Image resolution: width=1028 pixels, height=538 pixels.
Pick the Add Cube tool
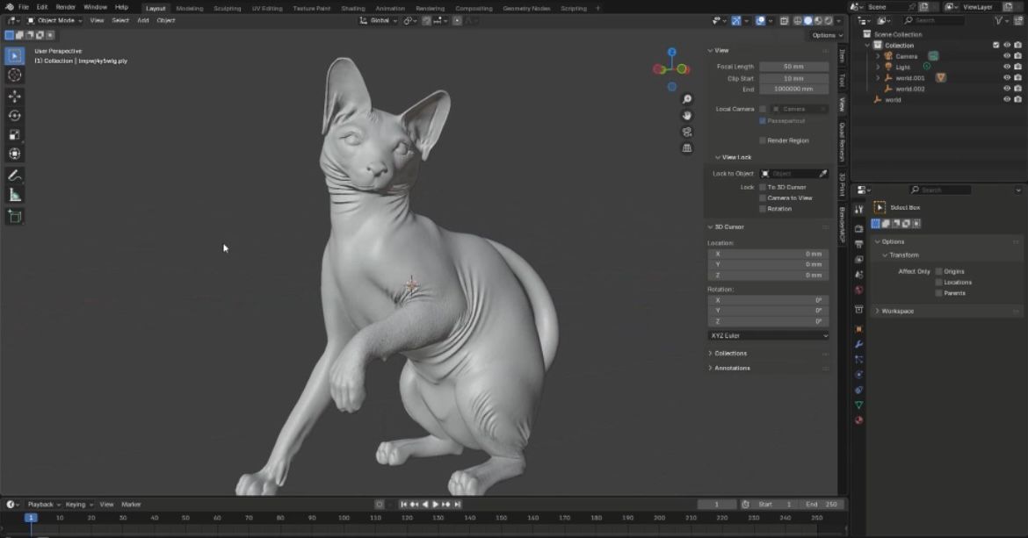[x=14, y=216]
